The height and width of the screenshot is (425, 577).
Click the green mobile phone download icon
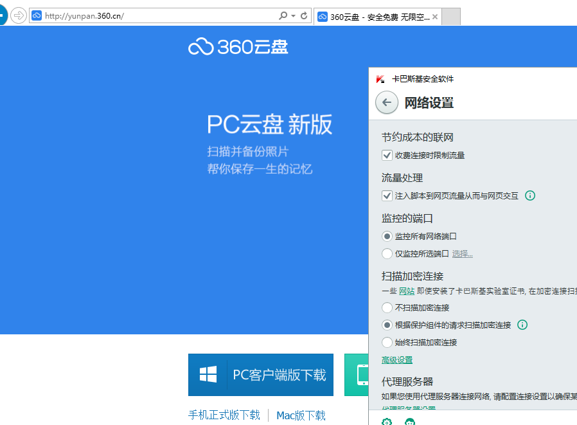point(362,375)
